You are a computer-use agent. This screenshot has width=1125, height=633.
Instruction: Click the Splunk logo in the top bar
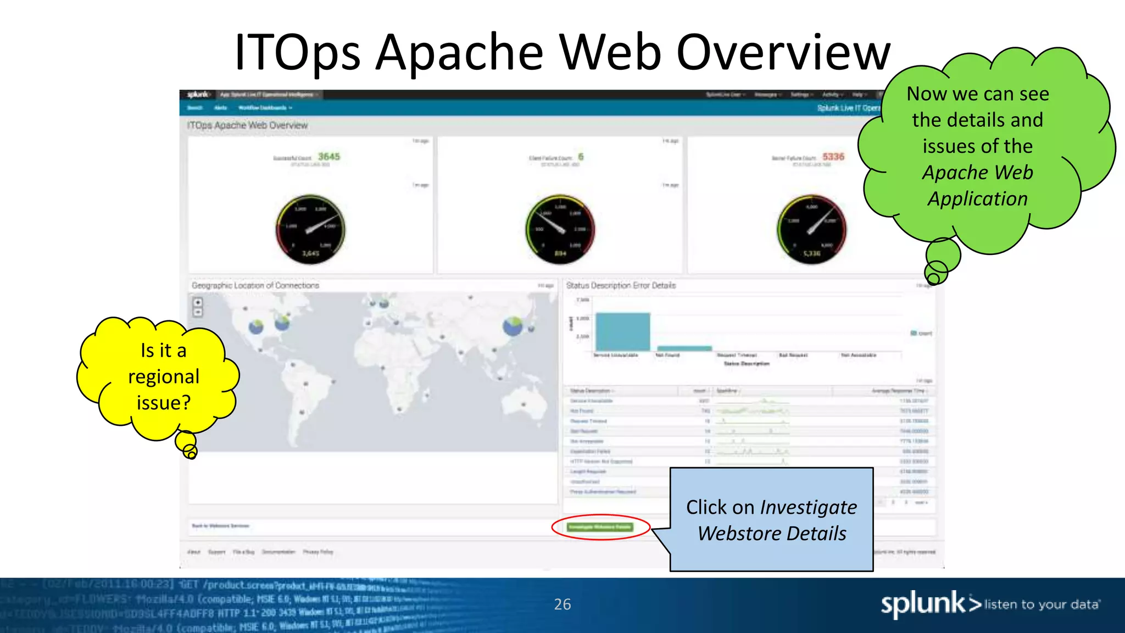(198, 95)
